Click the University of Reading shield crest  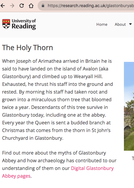pos(6,24)
